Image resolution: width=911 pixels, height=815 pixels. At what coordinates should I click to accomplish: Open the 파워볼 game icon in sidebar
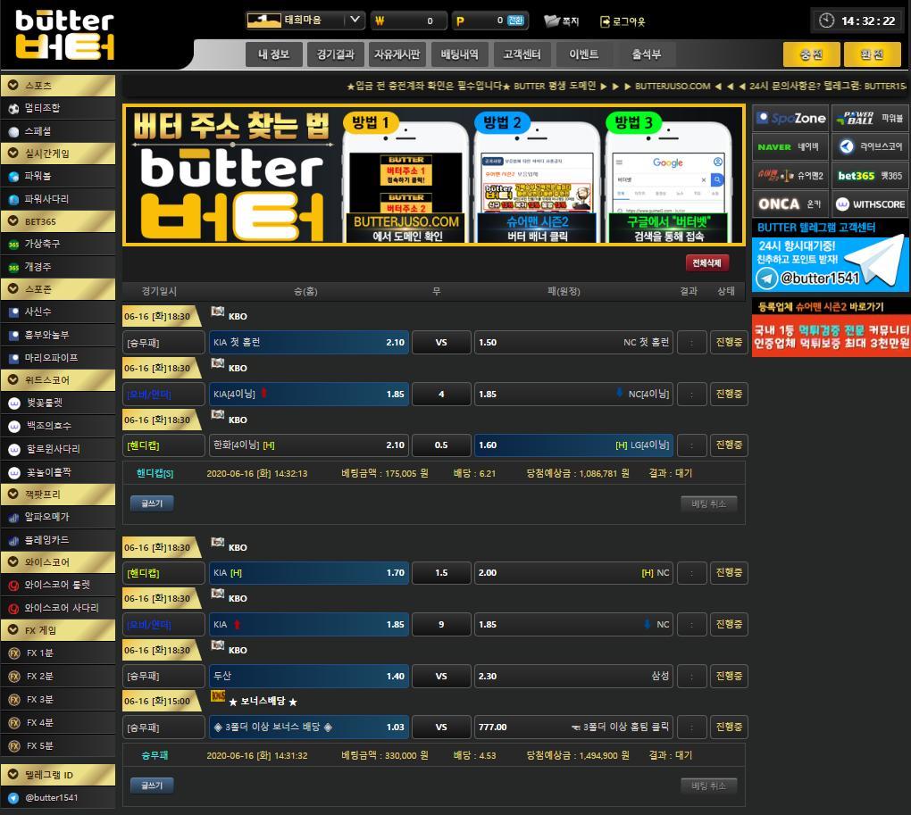point(13,176)
